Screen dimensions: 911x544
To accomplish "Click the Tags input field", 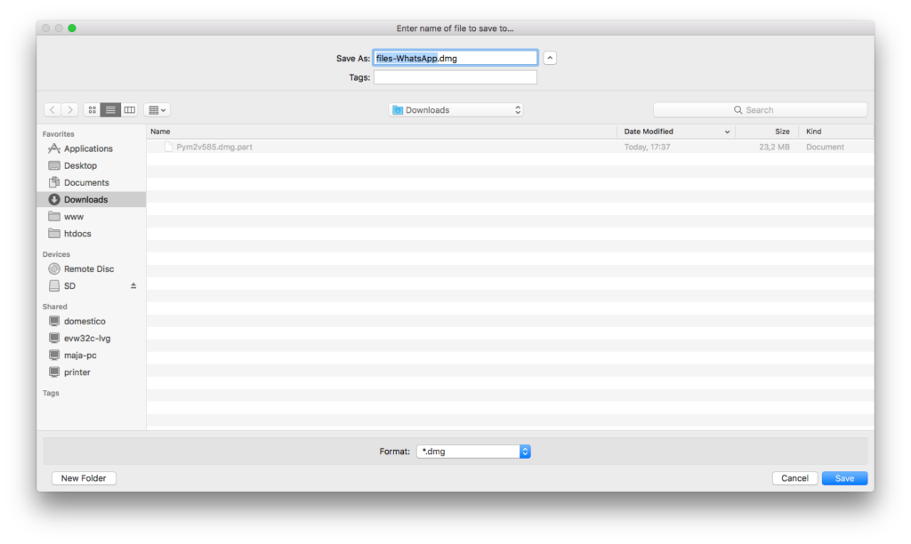I will pos(455,77).
